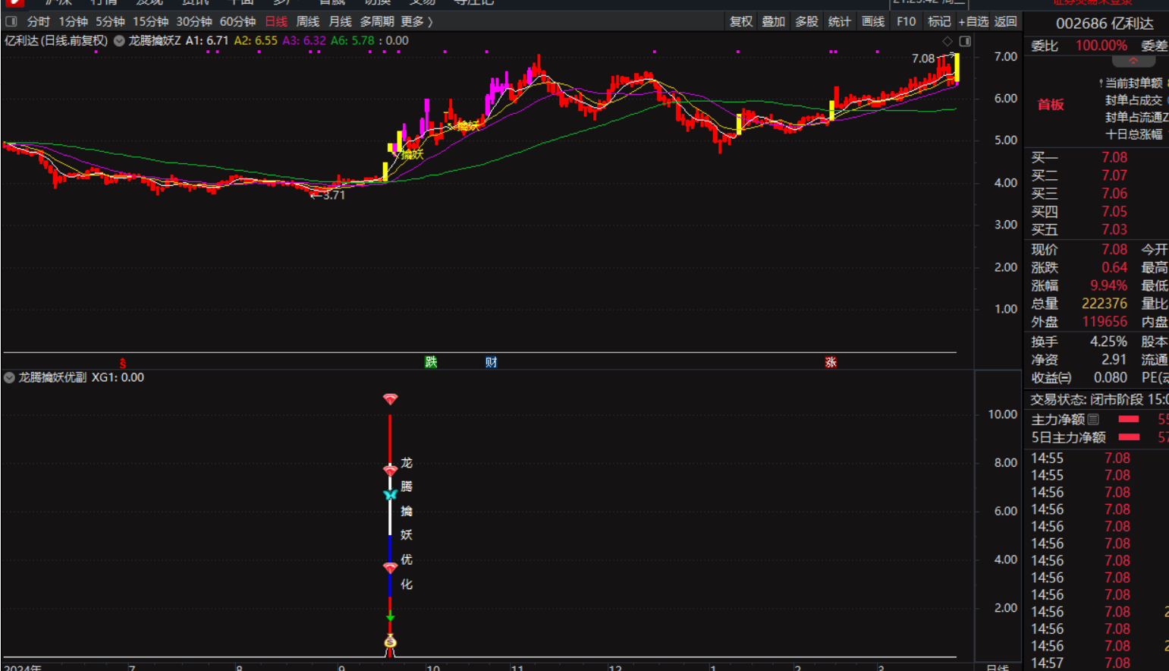Image resolution: width=1169 pixels, height=671 pixels.
Task: Collapse the limit-up info panel with red chevron
Action: [x=1133, y=61]
